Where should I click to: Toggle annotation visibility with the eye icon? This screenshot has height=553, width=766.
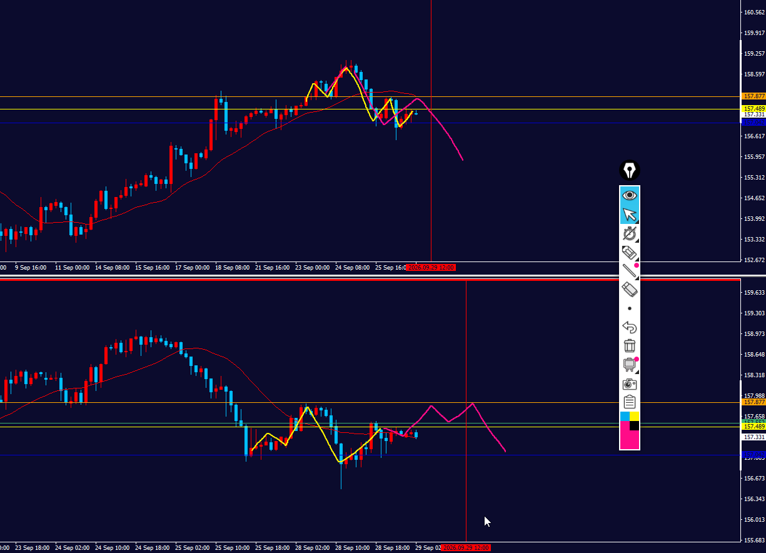tap(630, 196)
